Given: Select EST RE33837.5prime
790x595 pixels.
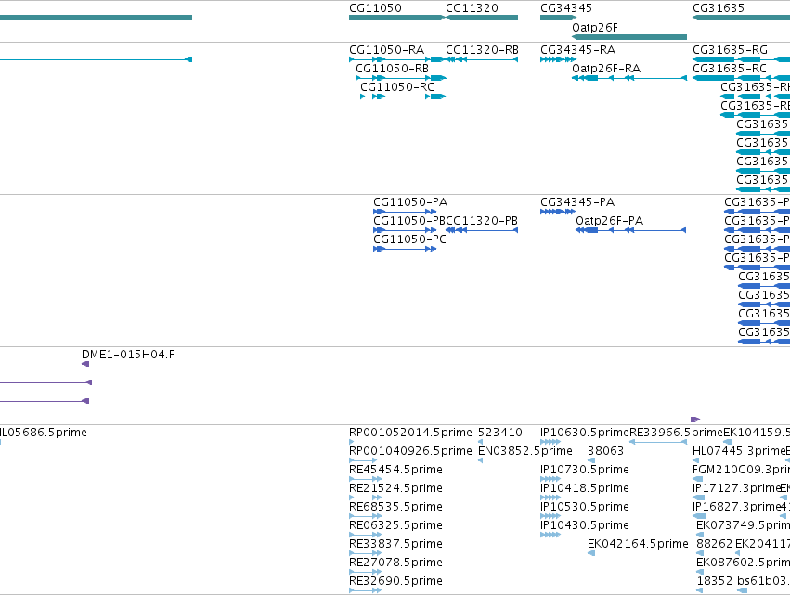Looking at the screenshot, I should click(x=365, y=553).
